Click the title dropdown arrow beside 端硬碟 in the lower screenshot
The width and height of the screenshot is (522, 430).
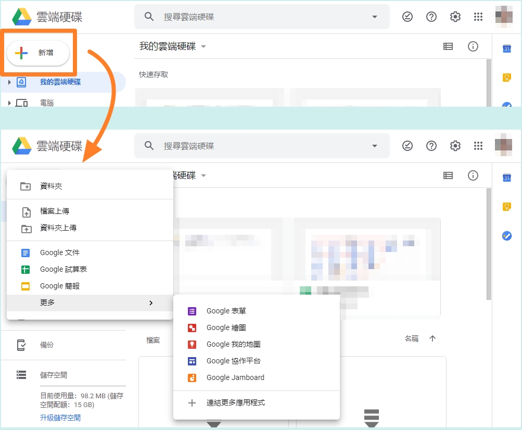pyautogui.click(x=203, y=175)
